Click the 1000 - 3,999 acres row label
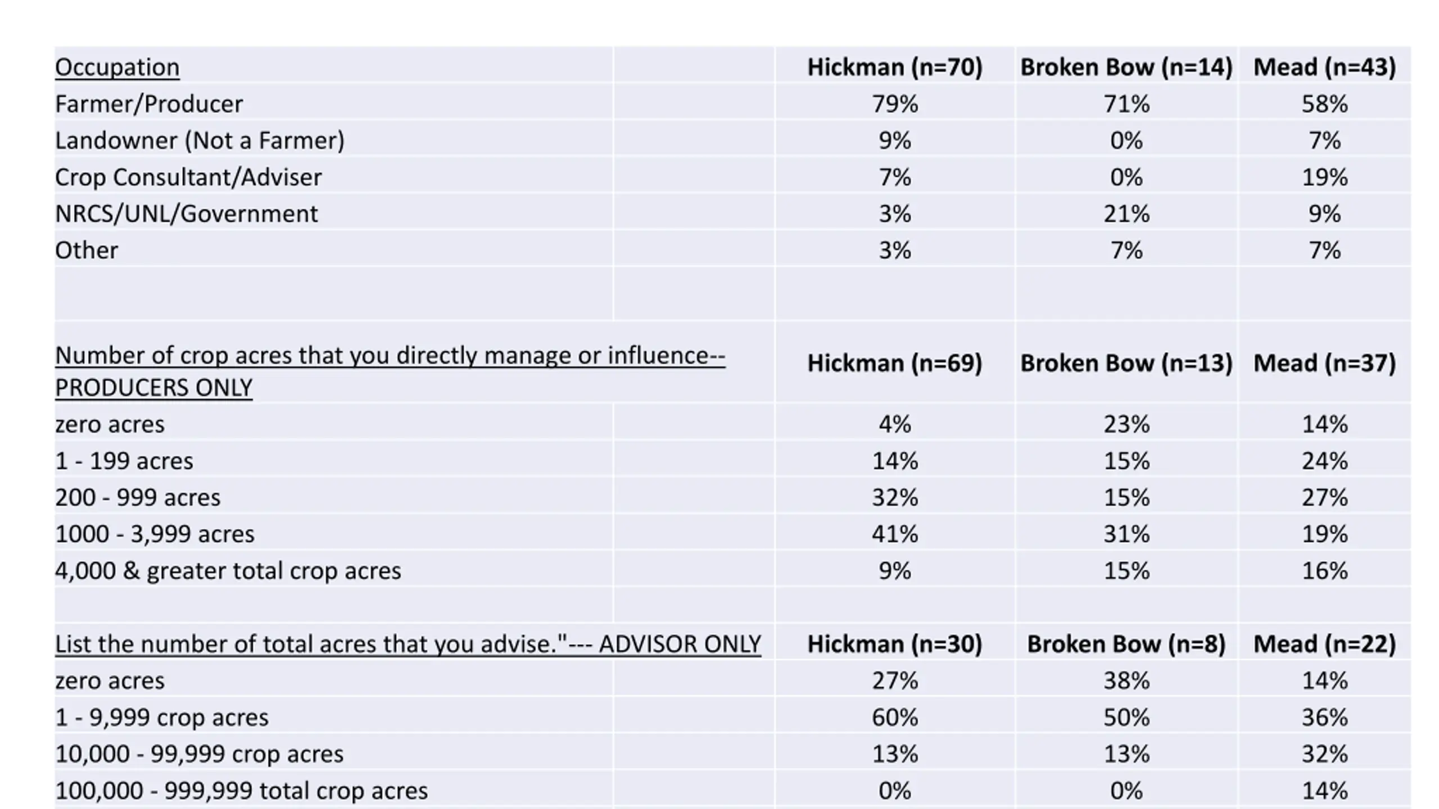Image resolution: width=1439 pixels, height=809 pixels. pos(155,534)
